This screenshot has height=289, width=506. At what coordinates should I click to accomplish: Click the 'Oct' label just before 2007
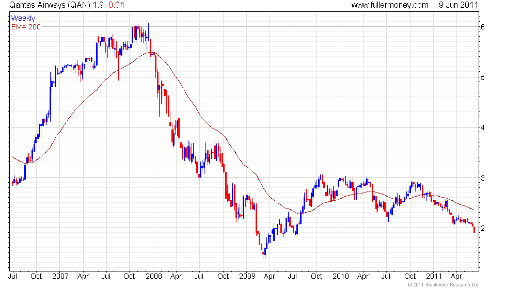coord(36,276)
